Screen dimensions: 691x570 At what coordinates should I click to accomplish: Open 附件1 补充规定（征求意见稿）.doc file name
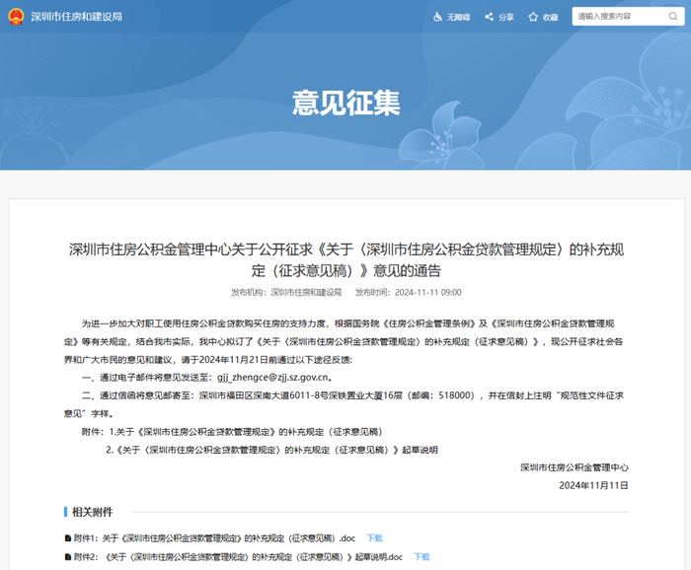pos(214,537)
